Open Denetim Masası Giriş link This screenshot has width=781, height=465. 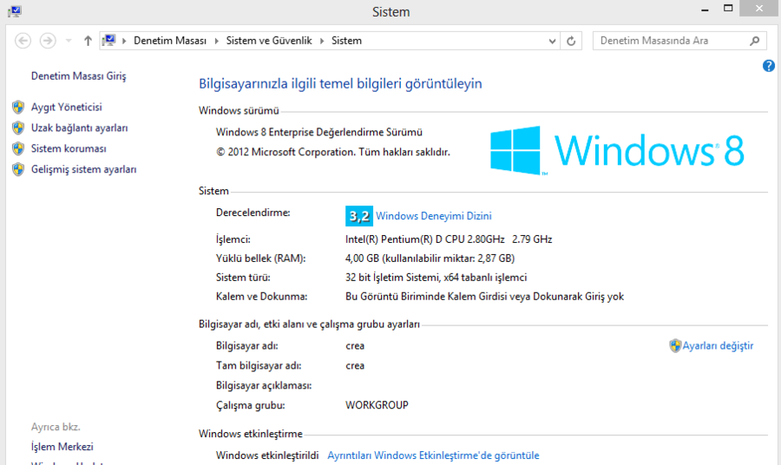[x=79, y=76]
